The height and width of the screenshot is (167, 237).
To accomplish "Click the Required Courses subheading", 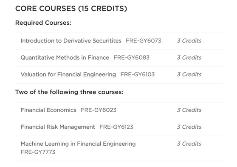I will click(x=43, y=23).
